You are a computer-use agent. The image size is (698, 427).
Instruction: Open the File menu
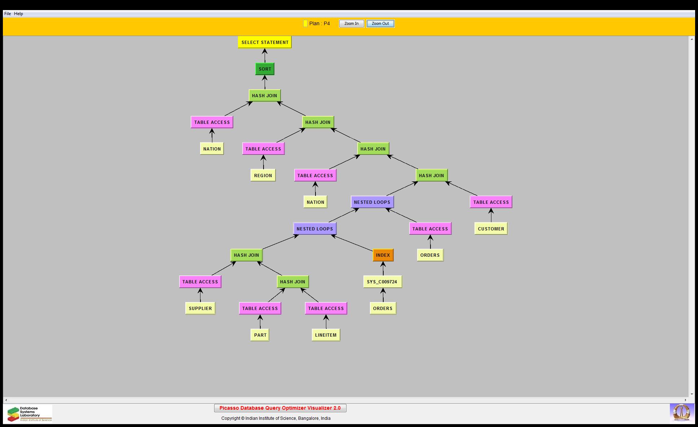(x=7, y=14)
